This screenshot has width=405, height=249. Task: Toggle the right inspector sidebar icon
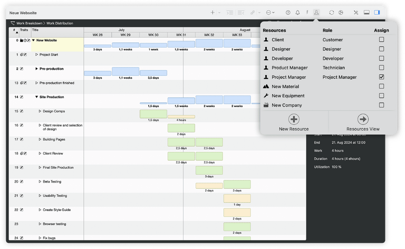(377, 12)
